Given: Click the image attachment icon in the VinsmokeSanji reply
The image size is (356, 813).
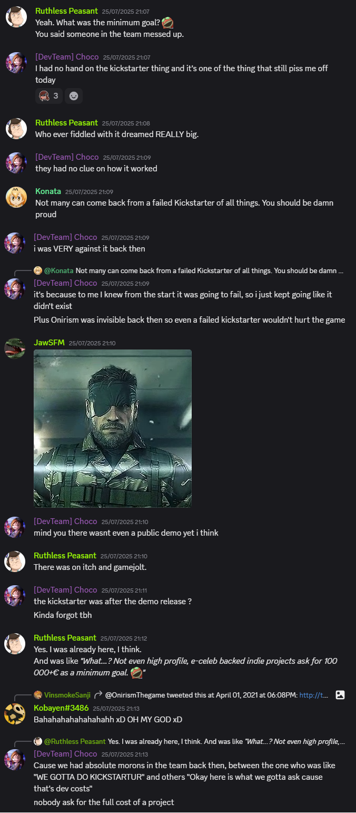Looking at the screenshot, I should point(340,695).
